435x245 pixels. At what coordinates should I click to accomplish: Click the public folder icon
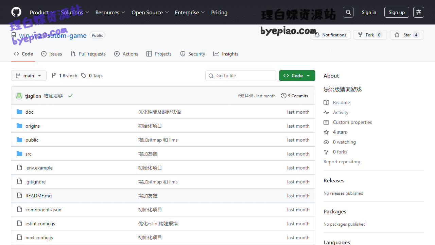click(x=19, y=140)
